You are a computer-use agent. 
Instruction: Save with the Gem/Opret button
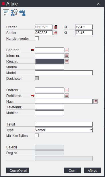18,170
